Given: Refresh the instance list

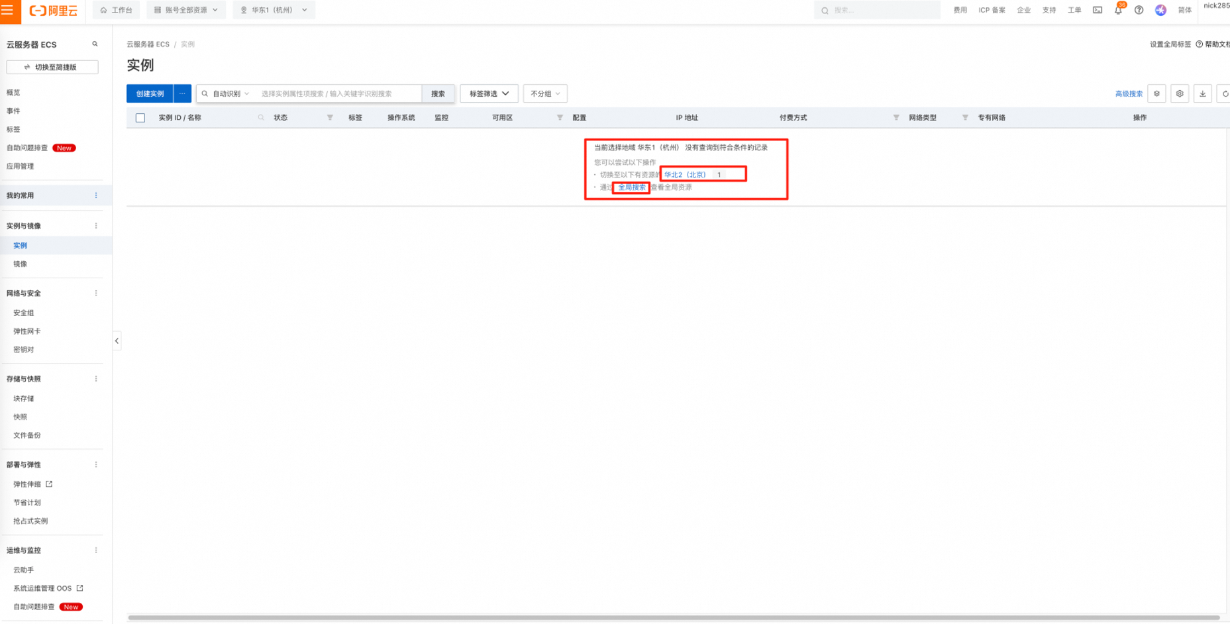Looking at the screenshot, I should point(1225,93).
